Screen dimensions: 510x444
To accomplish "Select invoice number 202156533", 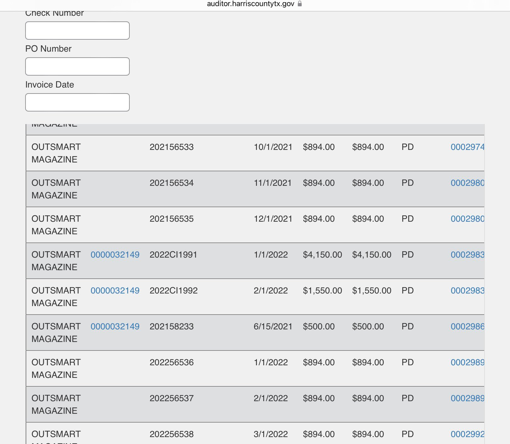I will coord(172,147).
